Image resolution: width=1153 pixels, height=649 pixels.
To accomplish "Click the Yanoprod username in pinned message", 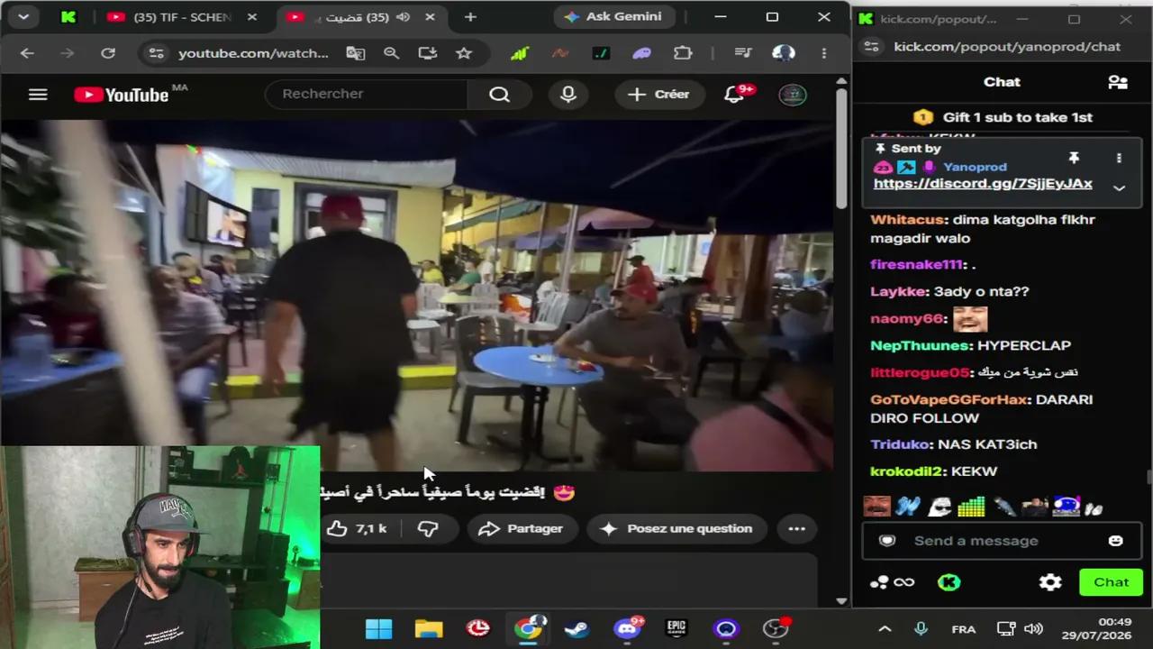I will (x=975, y=167).
